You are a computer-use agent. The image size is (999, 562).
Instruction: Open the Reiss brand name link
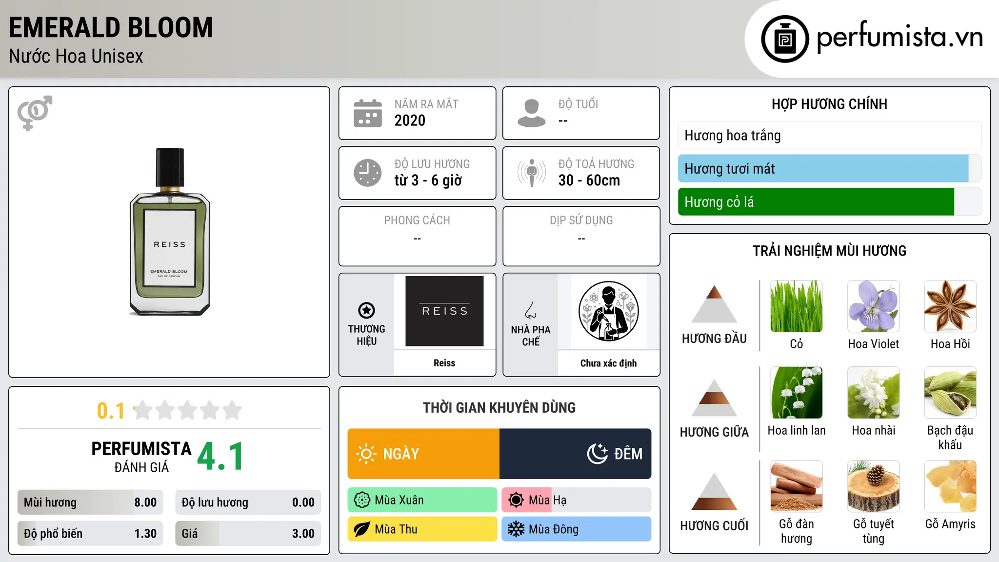(x=444, y=363)
